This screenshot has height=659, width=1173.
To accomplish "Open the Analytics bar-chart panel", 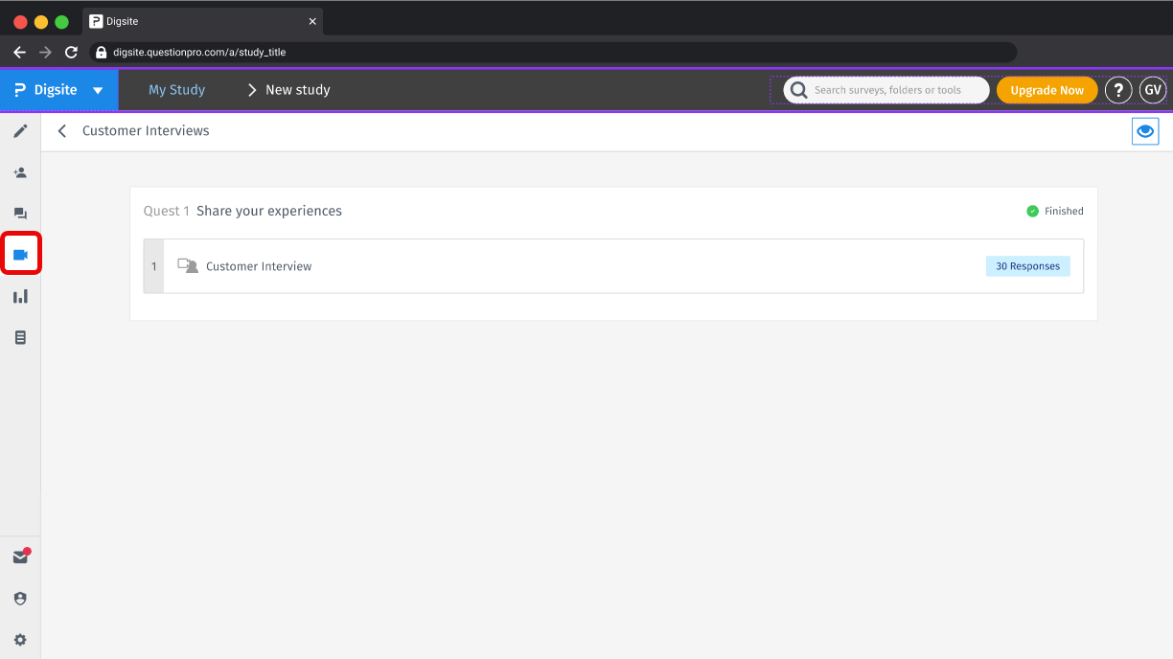I will pos(20,296).
